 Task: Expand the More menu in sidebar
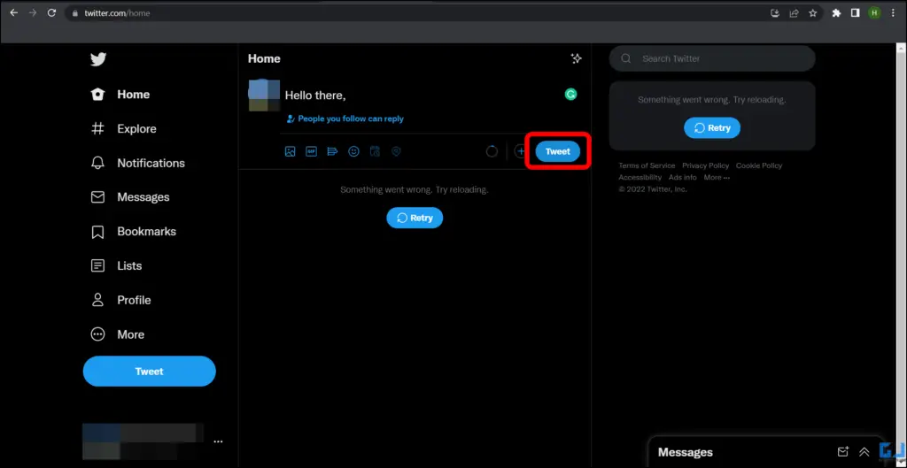pos(118,334)
